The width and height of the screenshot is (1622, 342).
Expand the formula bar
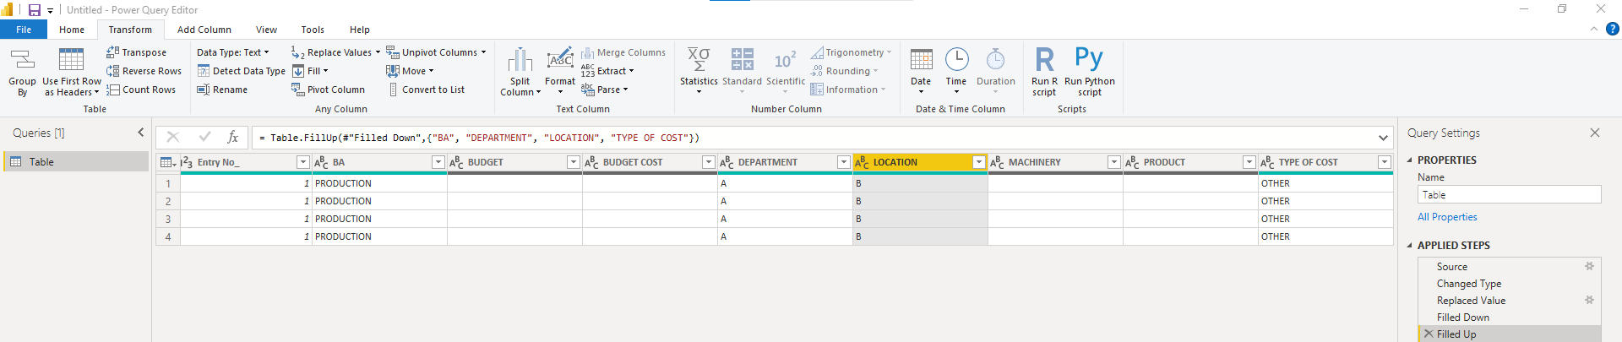pyautogui.click(x=1383, y=138)
